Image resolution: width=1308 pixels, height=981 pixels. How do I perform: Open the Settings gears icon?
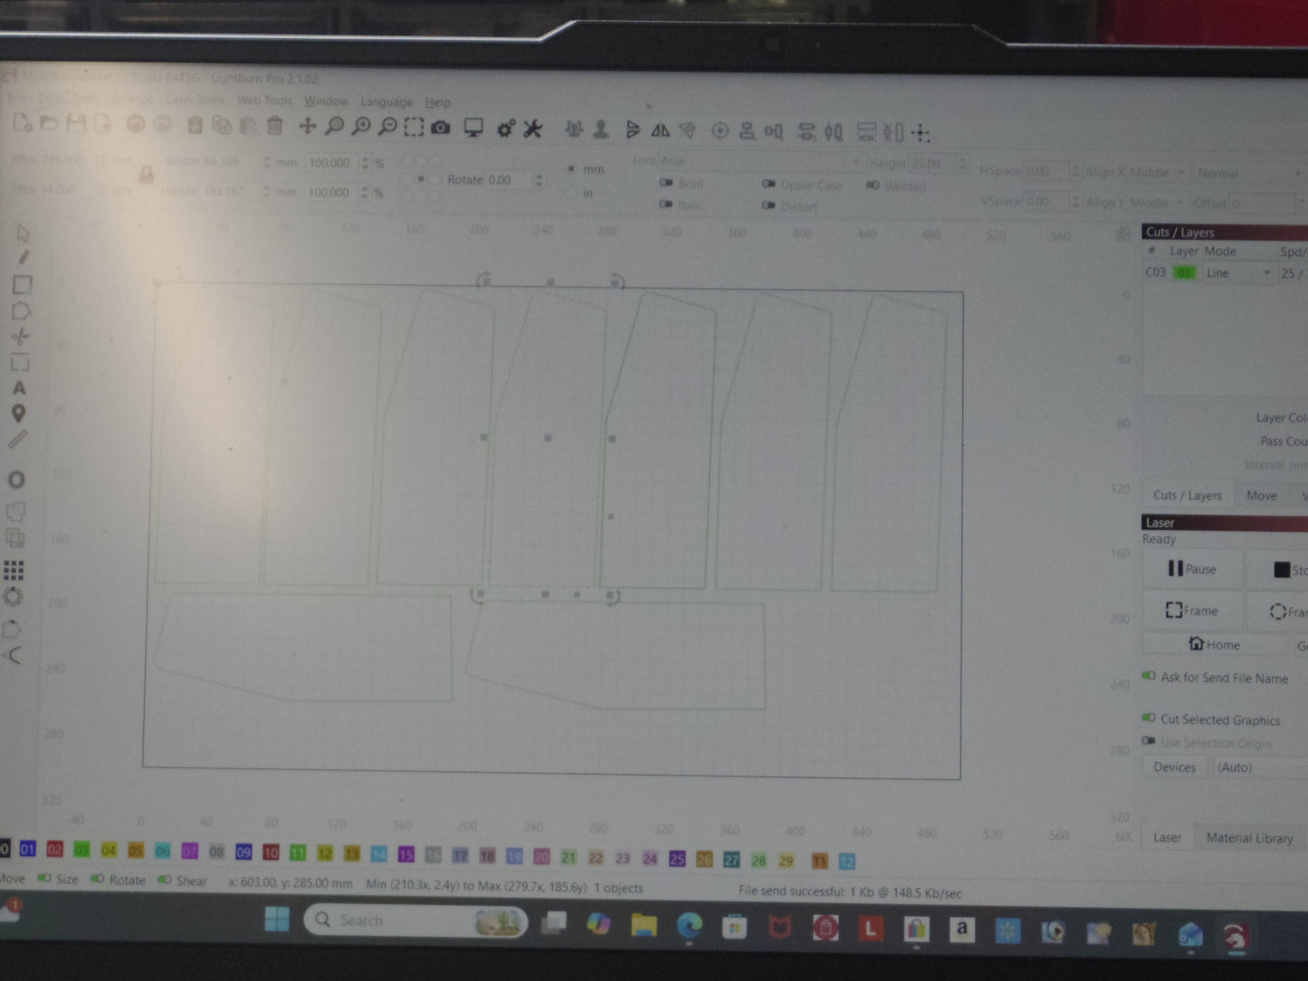tap(505, 129)
